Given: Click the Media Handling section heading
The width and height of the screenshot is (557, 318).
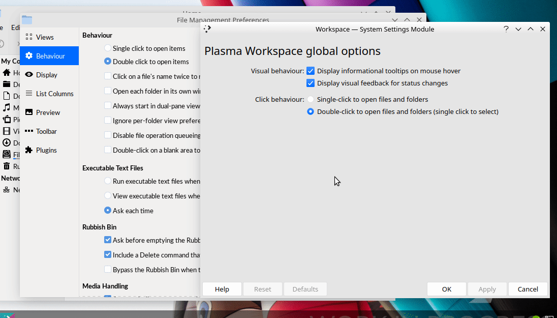Looking at the screenshot, I should [x=105, y=286].
